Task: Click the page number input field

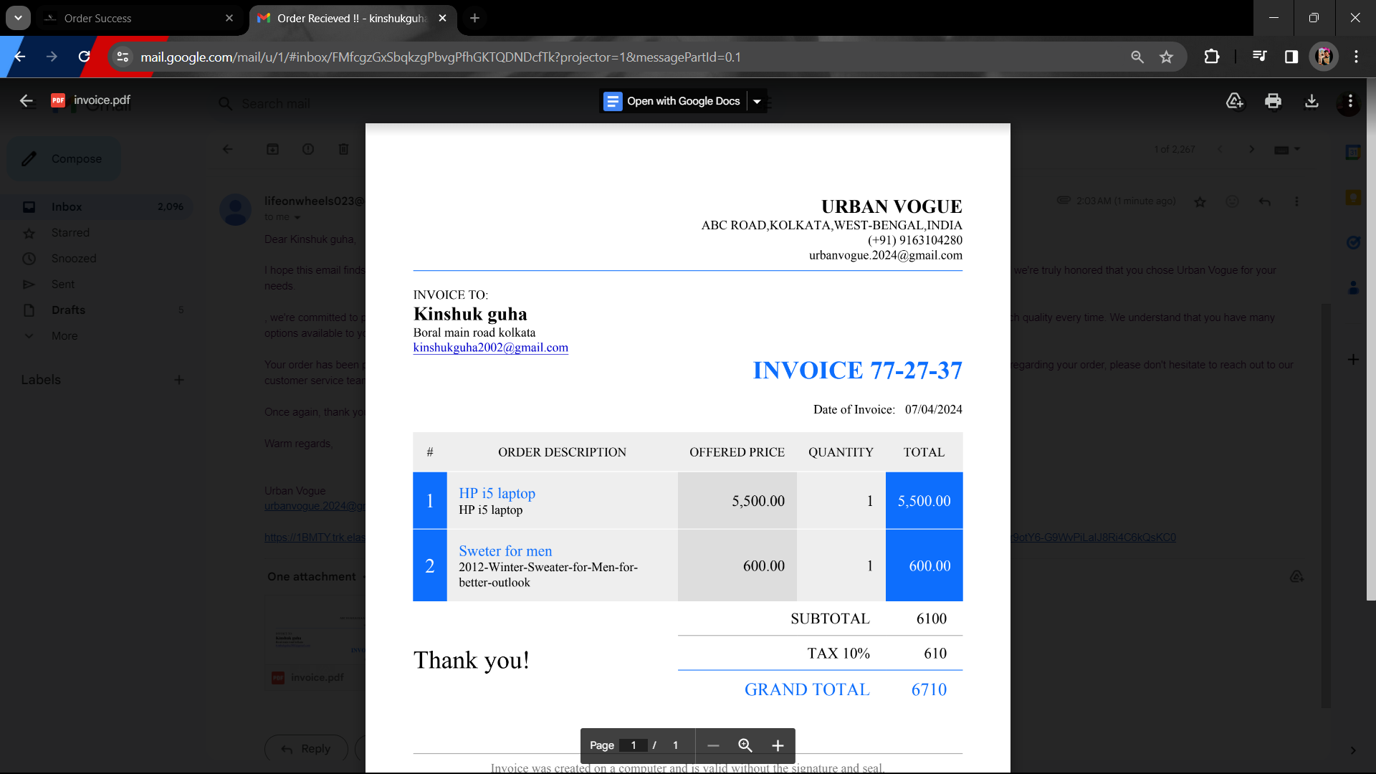Action: click(634, 745)
